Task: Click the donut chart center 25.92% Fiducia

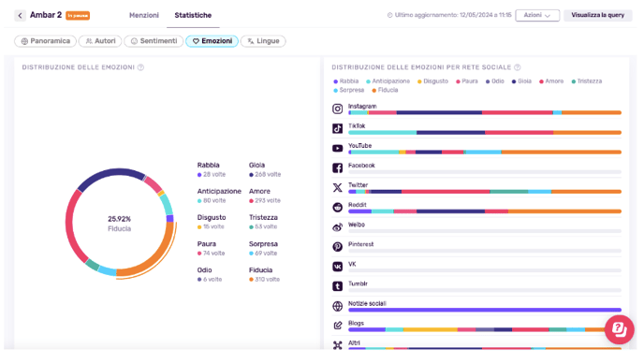Action: click(x=120, y=224)
